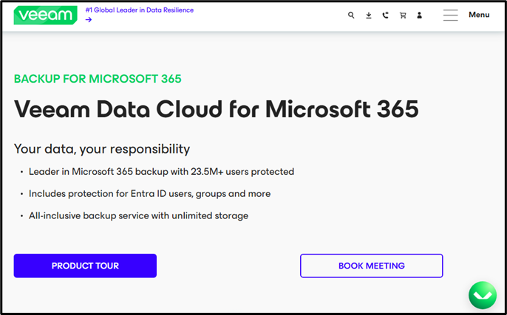Screen dimensions: 507x315
Task: Open the shopping cart icon
Action: (403, 15)
